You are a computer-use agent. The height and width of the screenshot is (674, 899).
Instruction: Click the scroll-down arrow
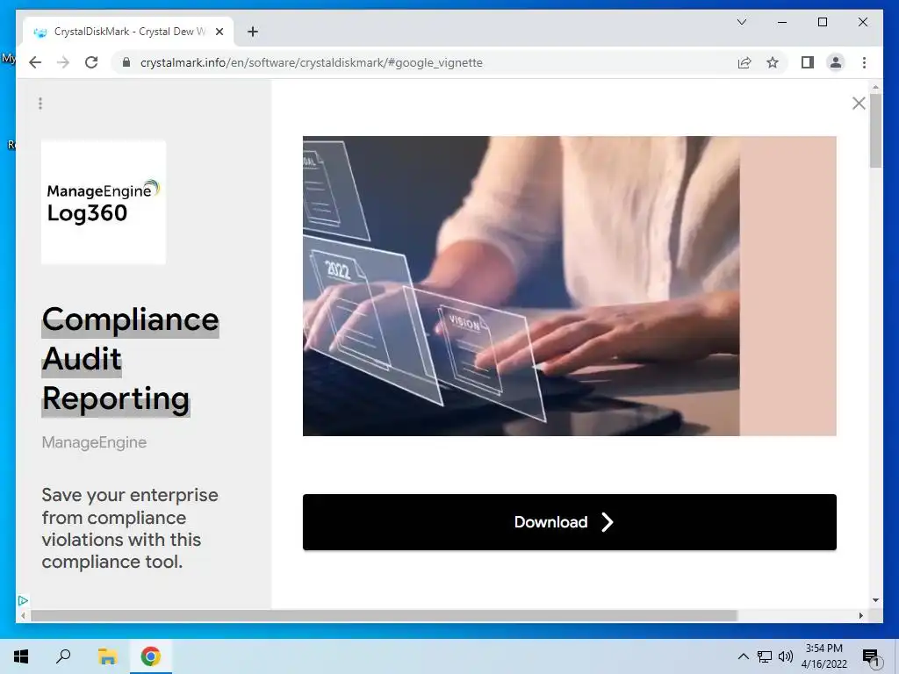click(875, 600)
